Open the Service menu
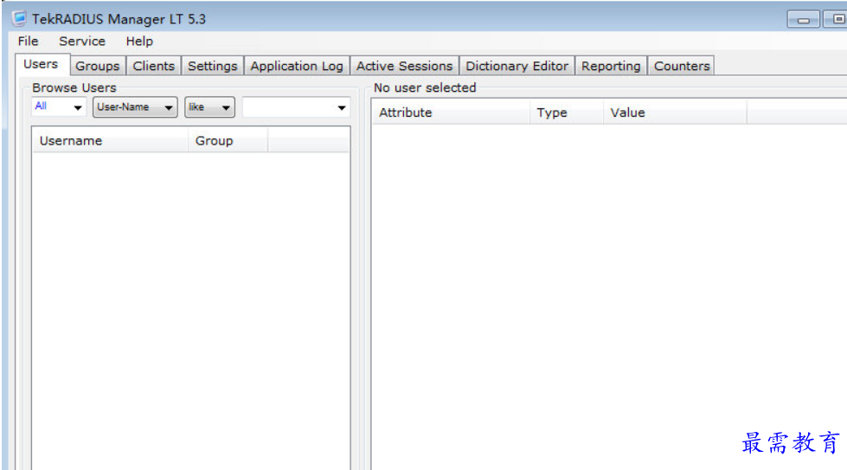Screen dimensions: 847x470 82,41
